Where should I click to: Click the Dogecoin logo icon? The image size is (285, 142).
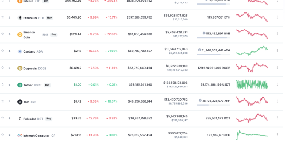20,68
